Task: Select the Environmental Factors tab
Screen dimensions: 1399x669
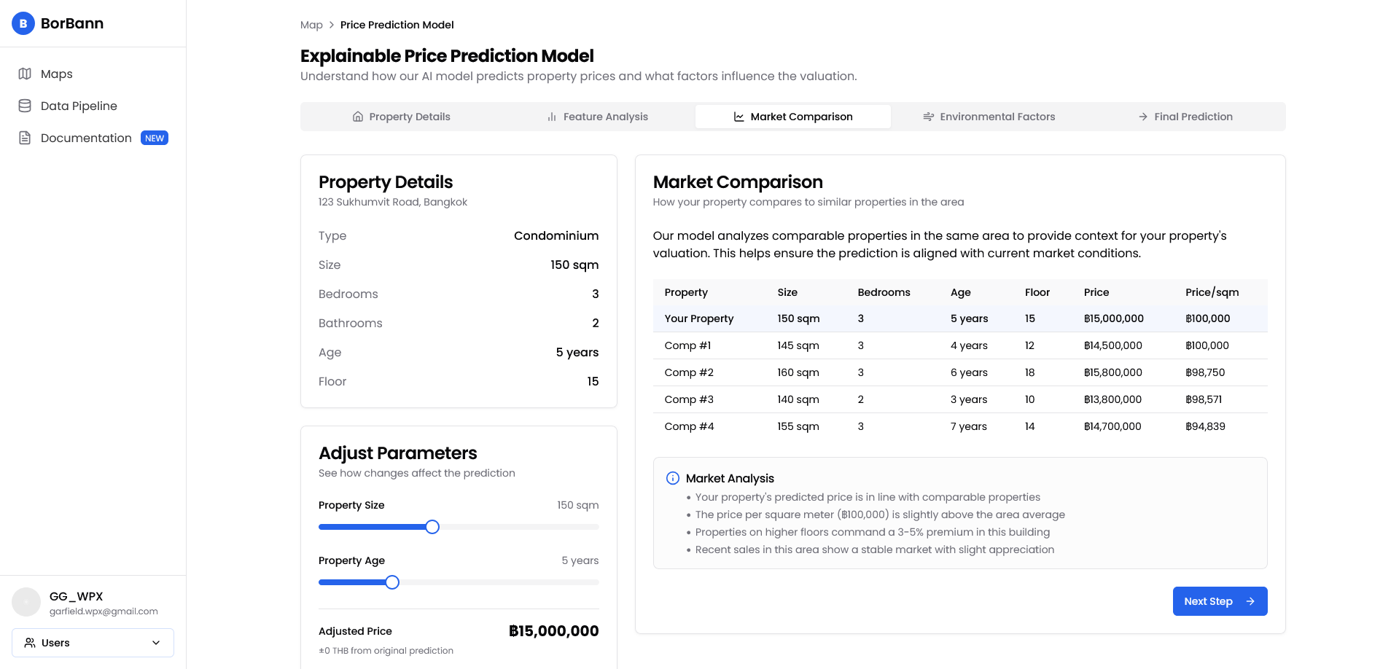Action: [x=989, y=117]
